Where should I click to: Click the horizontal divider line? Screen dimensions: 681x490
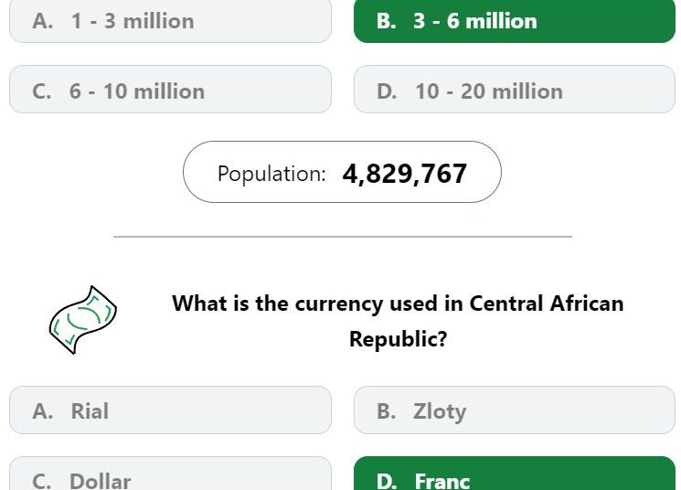pos(343,237)
